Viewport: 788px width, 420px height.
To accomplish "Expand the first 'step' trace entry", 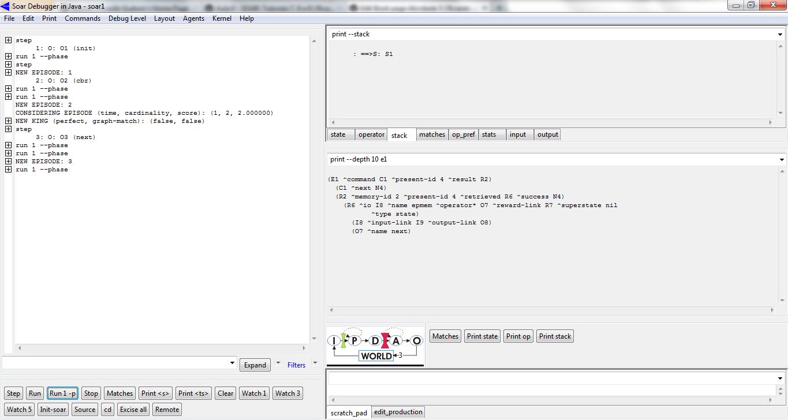I will coord(9,40).
